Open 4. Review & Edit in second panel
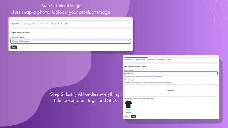228x128 pixels. [160, 60]
